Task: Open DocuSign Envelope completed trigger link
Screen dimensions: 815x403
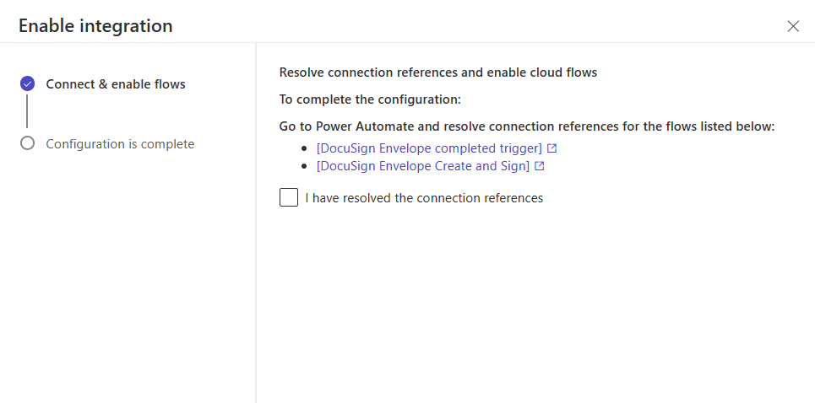Action: [429, 148]
